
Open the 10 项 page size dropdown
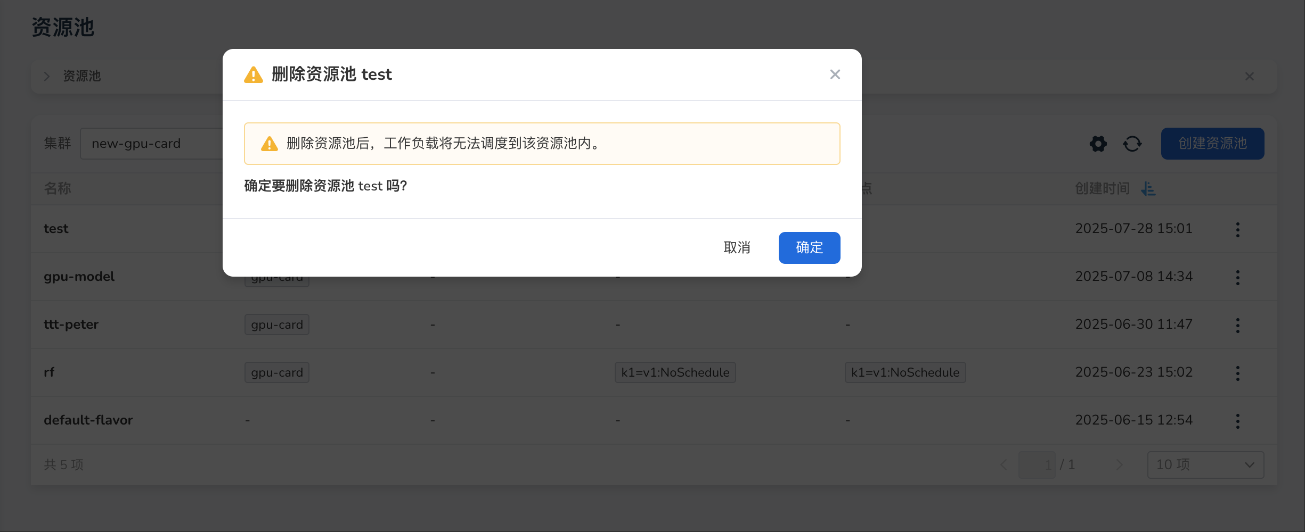pos(1205,464)
